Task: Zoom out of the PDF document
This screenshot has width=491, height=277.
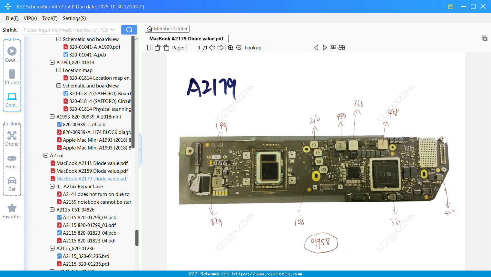Action: [x=239, y=48]
